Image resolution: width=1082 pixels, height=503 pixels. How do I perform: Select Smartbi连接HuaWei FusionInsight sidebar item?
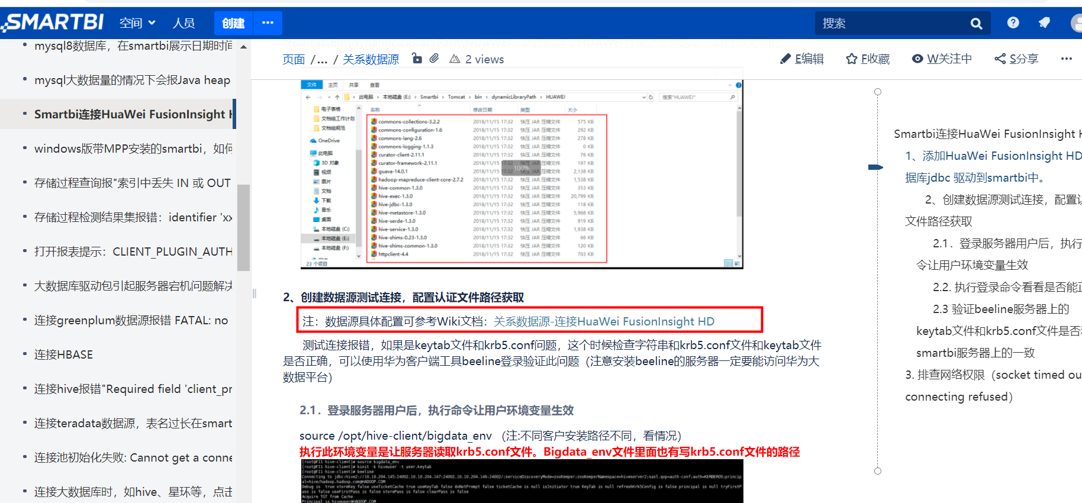133,114
